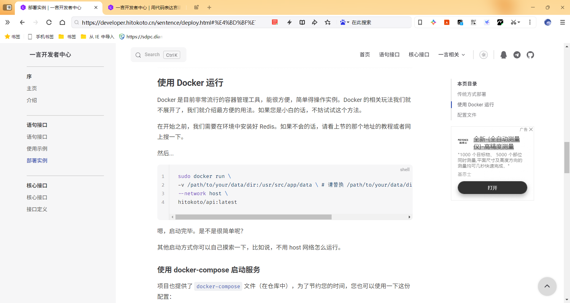The height and width of the screenshot is (303, 570).
Task: Click the 打开 button in the ad
Action: click(x=492, y=188)
